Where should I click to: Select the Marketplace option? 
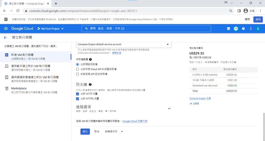(36, 90)
